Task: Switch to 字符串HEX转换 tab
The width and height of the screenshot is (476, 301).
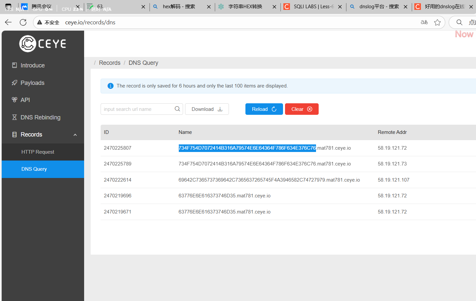Action: point(245,7)
